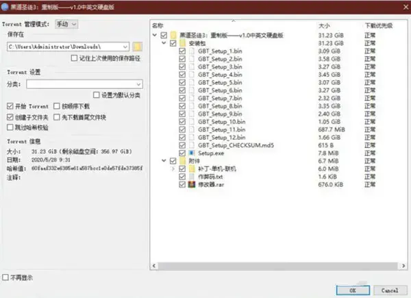Expand the 补丁-单机-联机 folder
The width and height of the screenshot is (411, 298).
pos(173,169)
